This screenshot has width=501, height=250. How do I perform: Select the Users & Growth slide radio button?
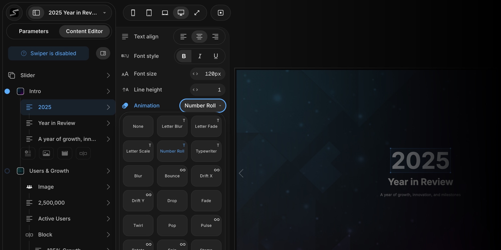[x=7, y=171]
